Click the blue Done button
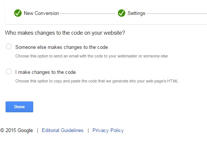The width and height of the screenshot is (207, 141). (x=19, y=107)
